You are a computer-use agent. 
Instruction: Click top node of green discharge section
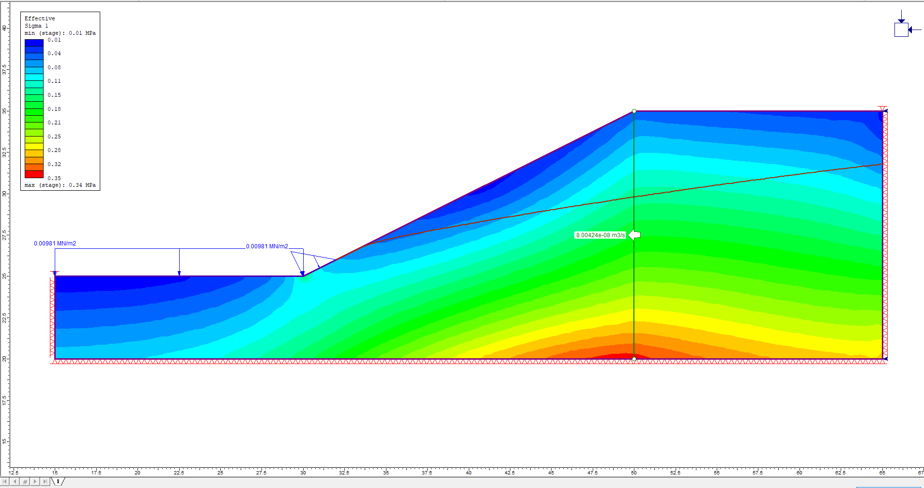[x=634, y=111]
